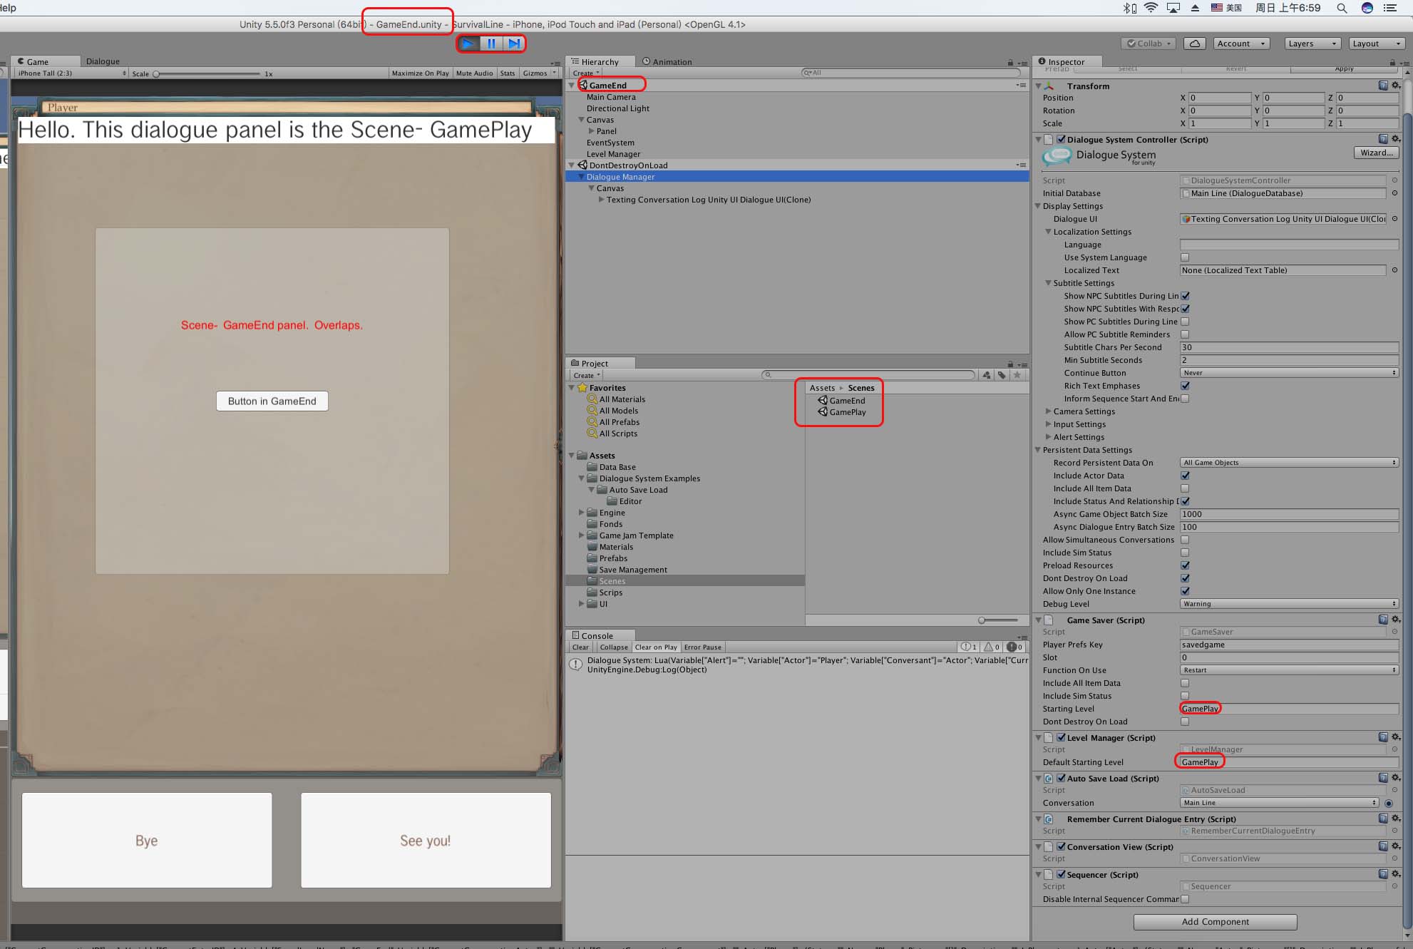Enable Allow Simultaneous Conversations checkbox
1413x949 pixels.
coord(1184,539)
